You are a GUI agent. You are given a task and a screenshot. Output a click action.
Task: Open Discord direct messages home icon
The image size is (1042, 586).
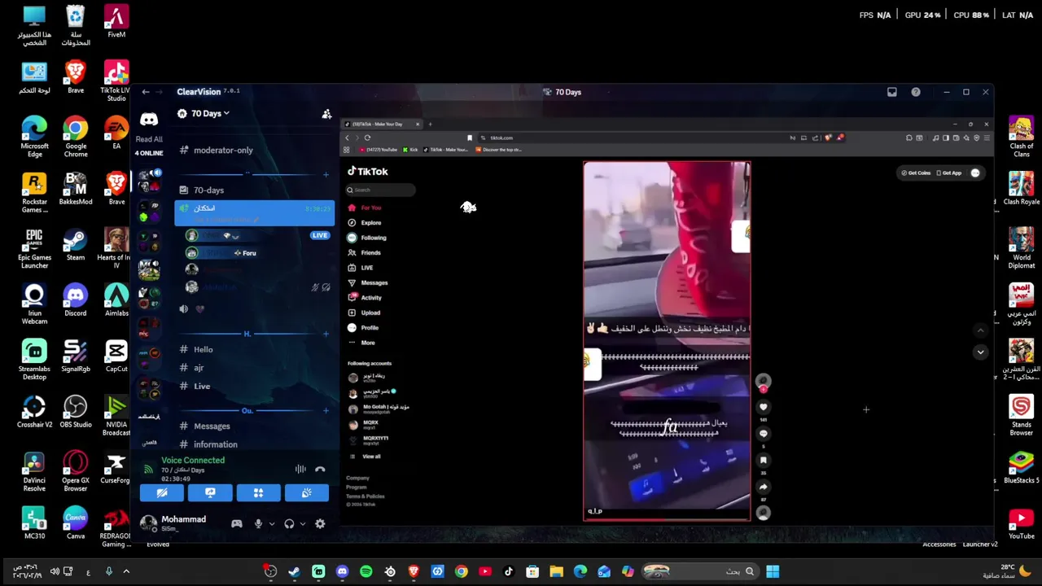[x=149, y=120]
